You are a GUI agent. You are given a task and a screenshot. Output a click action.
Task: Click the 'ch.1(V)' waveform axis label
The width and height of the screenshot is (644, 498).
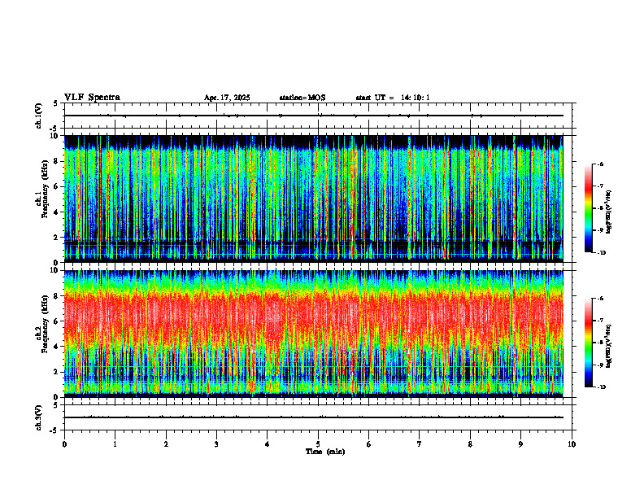coord(39,116)
